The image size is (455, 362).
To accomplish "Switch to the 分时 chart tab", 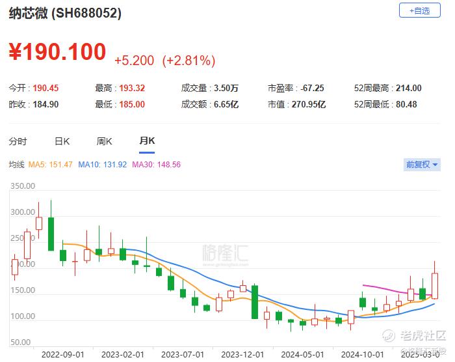I will (x=18, y=141).
